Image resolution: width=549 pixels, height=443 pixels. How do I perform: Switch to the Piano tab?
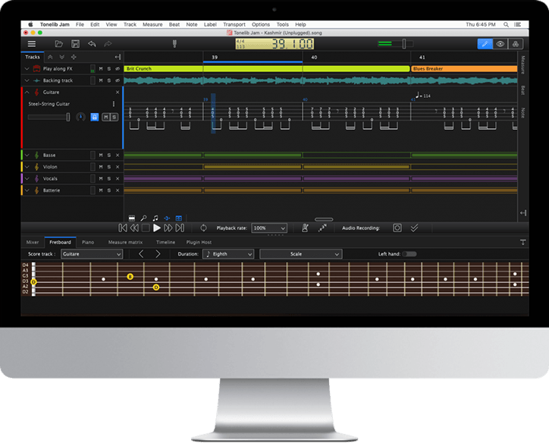(88, 242)
